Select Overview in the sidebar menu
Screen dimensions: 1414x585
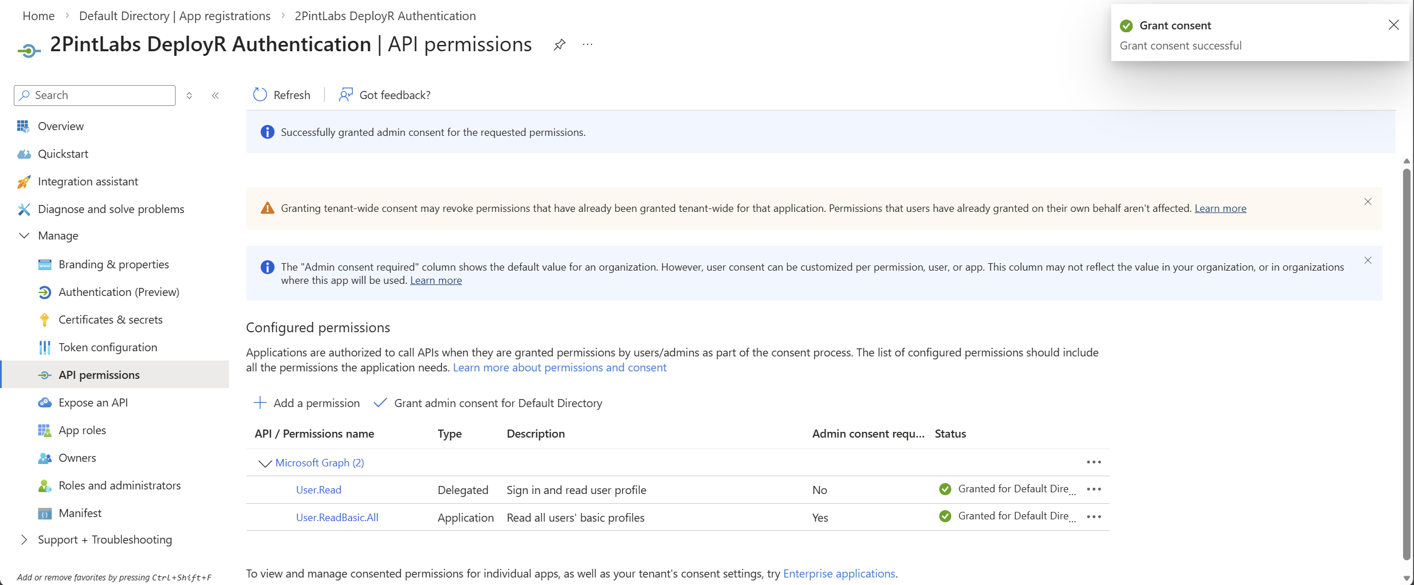60,126
